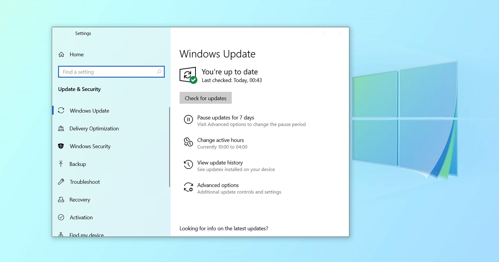
Task: Click the Windows Update sync arrows icon
Action: click(x=61, y=110)
